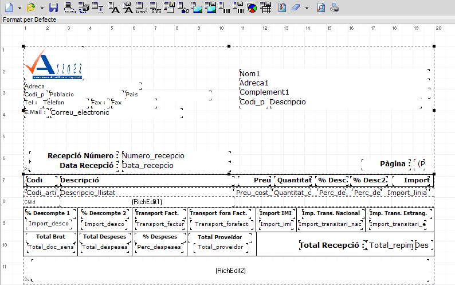Select the Nom1 field
Image resolution: width=455 pixels, height=285 pixels.
335,74
